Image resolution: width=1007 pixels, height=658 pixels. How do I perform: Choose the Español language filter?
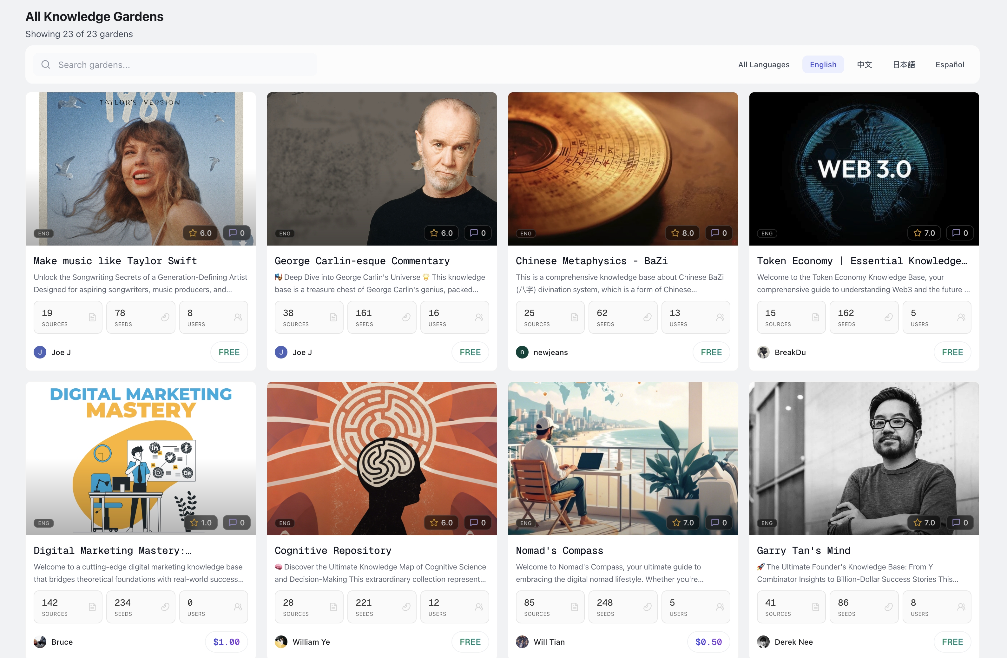(x=950, y=65)
